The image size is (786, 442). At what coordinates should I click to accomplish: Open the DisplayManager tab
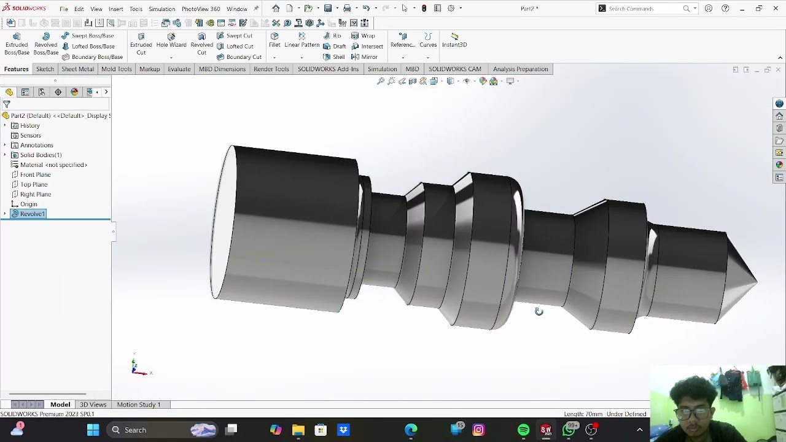(x=74, y=92)
